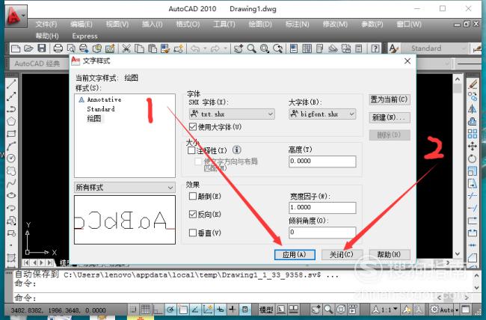
Task: Open the Express menu
Action: (85, 36)
